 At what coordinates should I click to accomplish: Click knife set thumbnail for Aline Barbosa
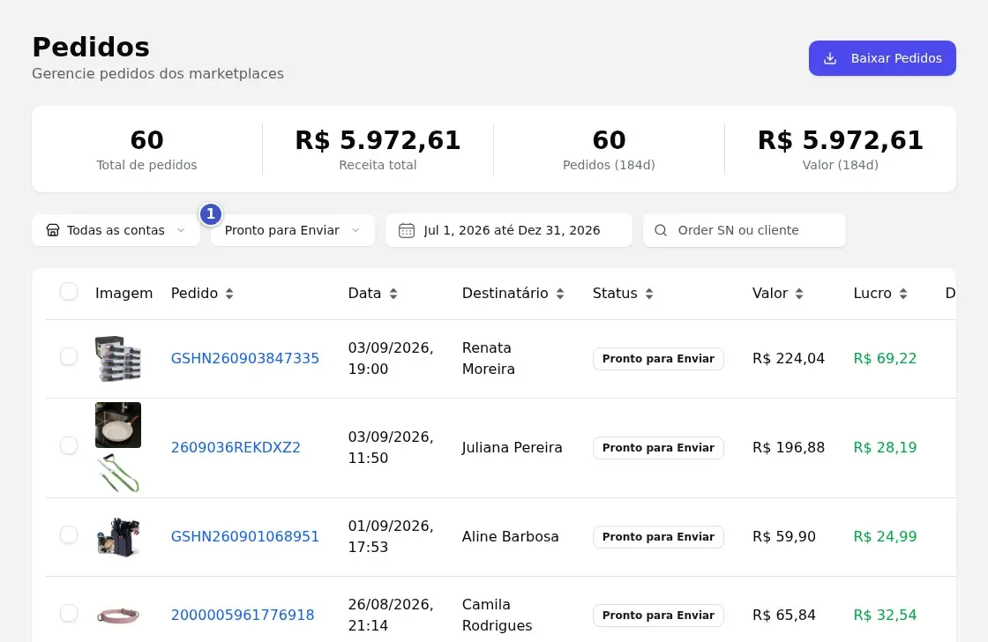click(x=118, y=537)
